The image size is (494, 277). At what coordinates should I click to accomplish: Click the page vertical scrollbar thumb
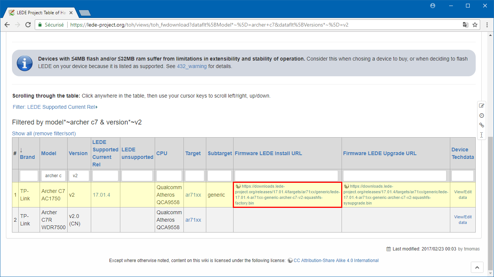(490, 203)
